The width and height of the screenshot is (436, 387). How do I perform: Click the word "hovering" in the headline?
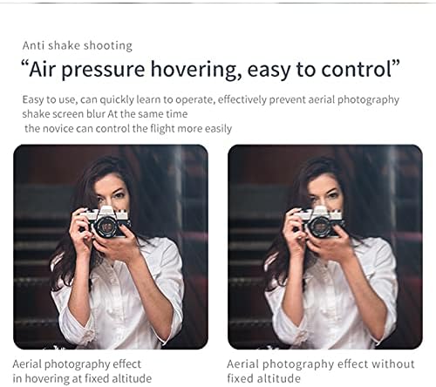196,71
